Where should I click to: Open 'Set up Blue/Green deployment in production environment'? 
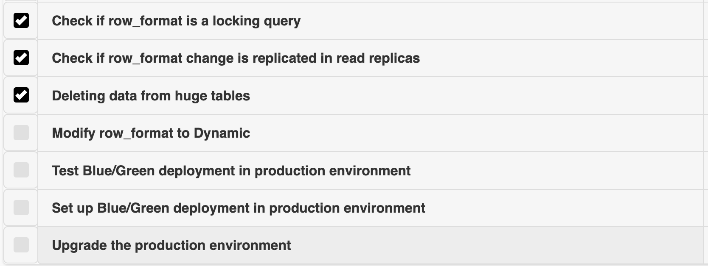pyautogui.click(x=238, y=208)
